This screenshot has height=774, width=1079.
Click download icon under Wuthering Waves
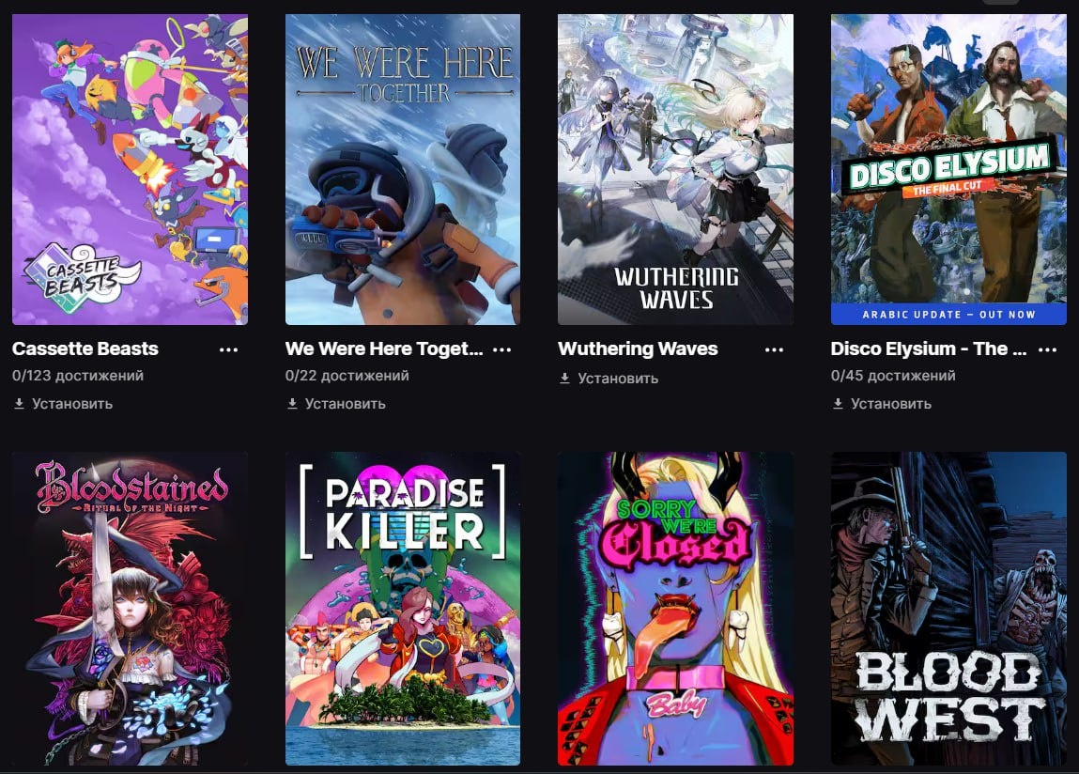(x=565, y=378)
